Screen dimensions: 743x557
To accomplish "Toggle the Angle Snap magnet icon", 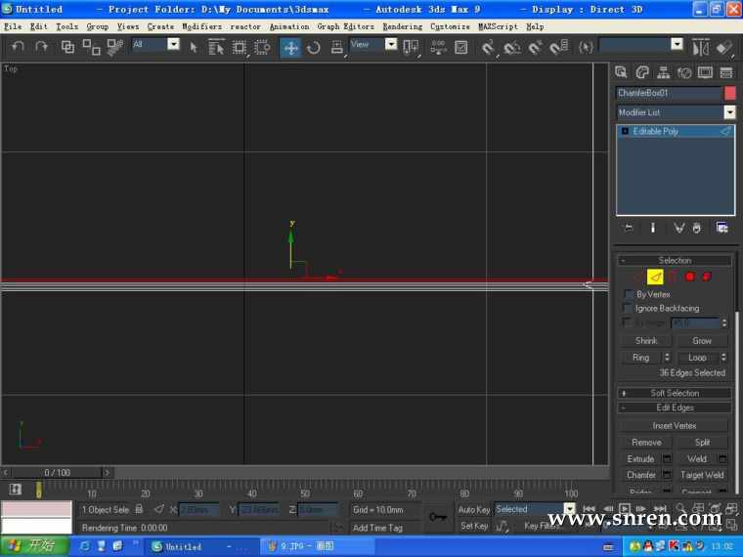I will point(511,47).
